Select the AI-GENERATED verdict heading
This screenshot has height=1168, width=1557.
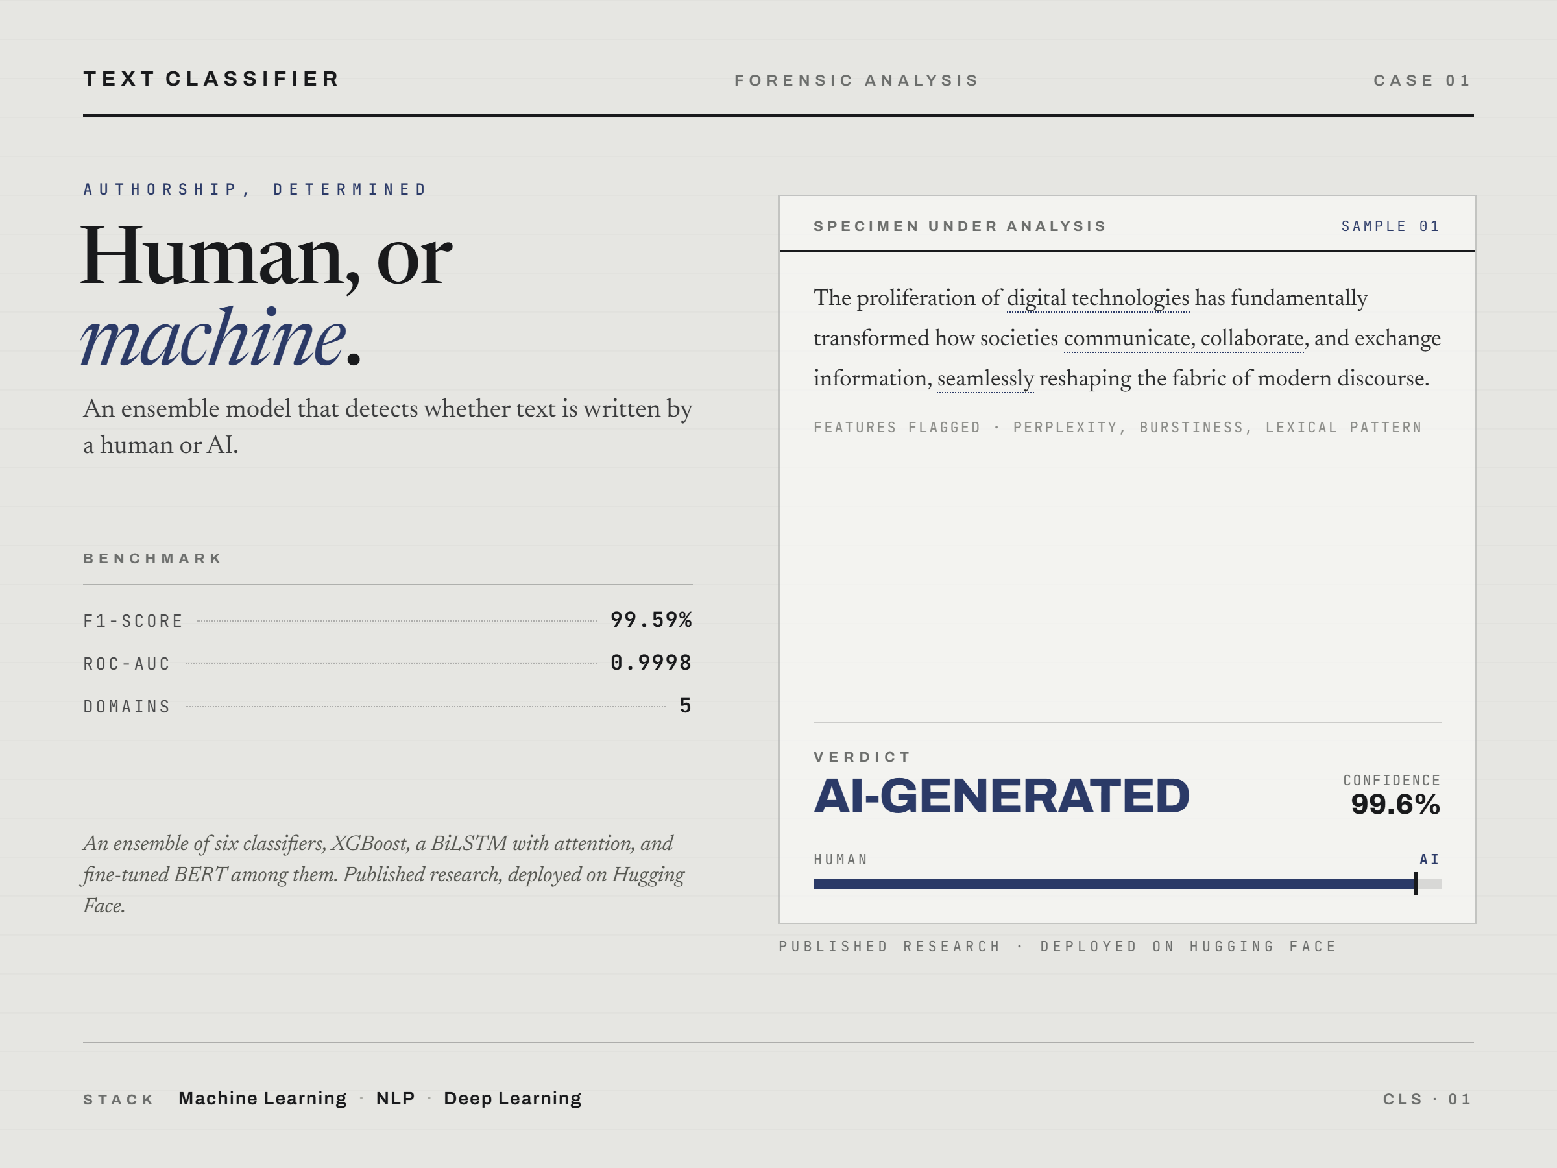click(1002, 796)
